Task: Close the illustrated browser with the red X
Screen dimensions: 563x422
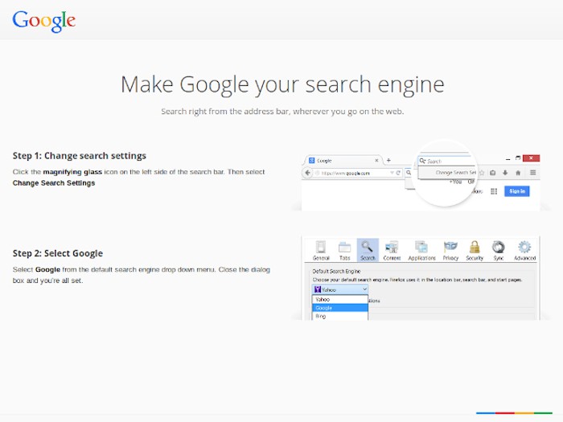Action: pyautogui.click(x=531, y=158)
